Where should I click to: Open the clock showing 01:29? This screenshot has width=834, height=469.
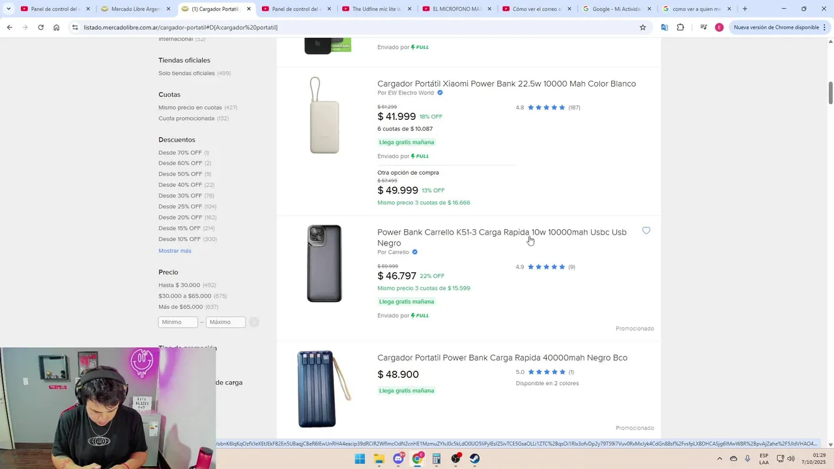click(813, 459)
